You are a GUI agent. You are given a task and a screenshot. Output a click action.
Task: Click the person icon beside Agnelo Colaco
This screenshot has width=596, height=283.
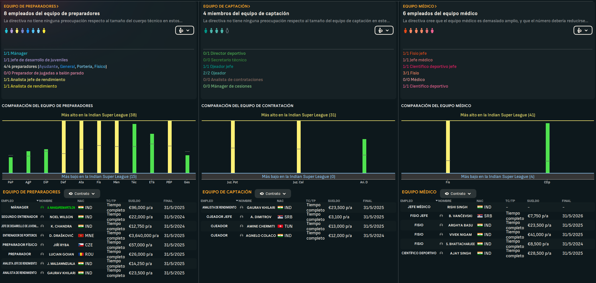coord(242,236)
